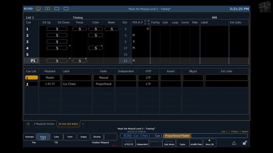Click the More SK softkey
The width and height of the screenshot is (273, 153).
coord(209,143)
